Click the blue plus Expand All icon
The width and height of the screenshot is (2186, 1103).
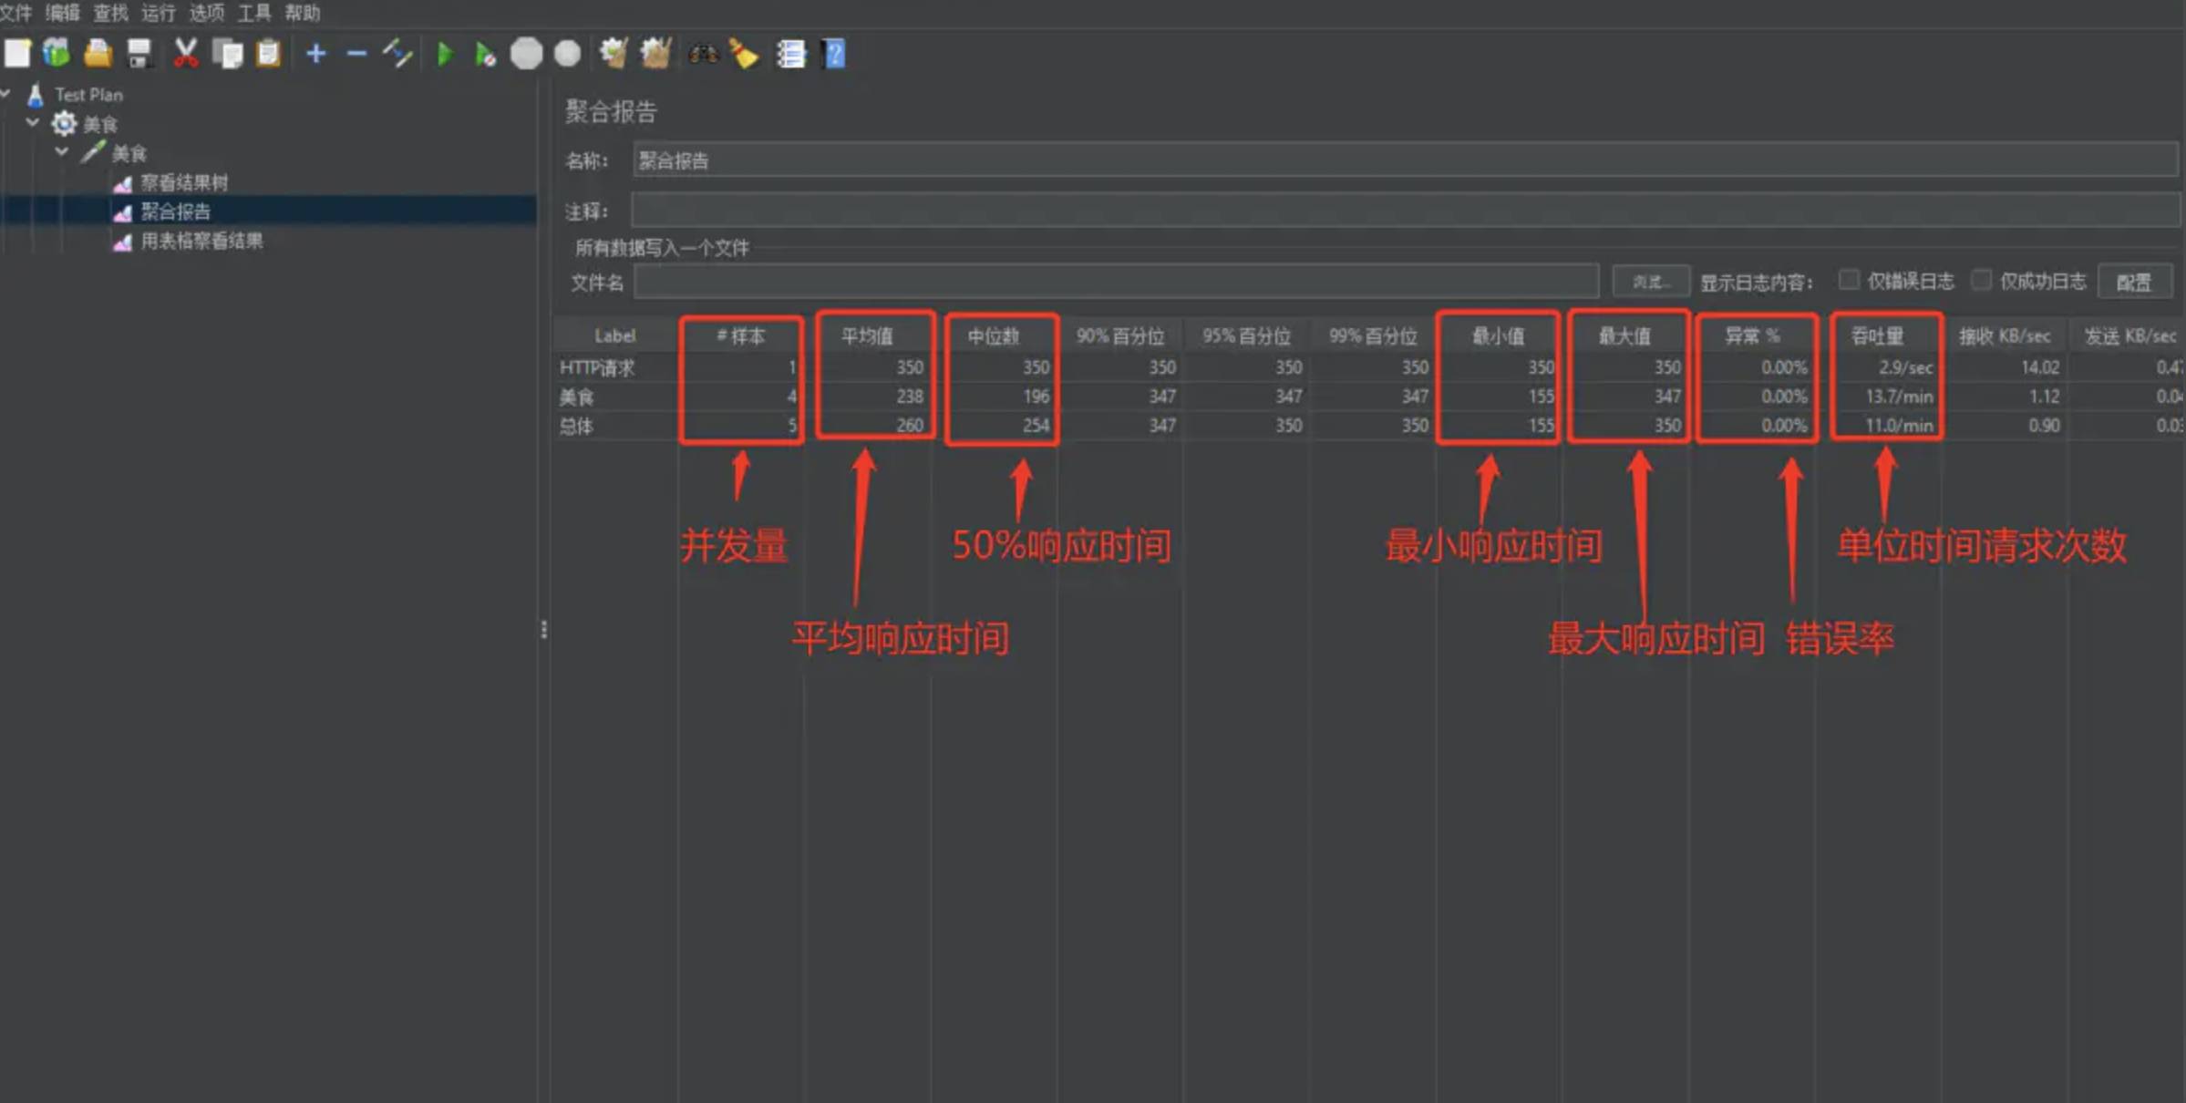tap(315, 55)
